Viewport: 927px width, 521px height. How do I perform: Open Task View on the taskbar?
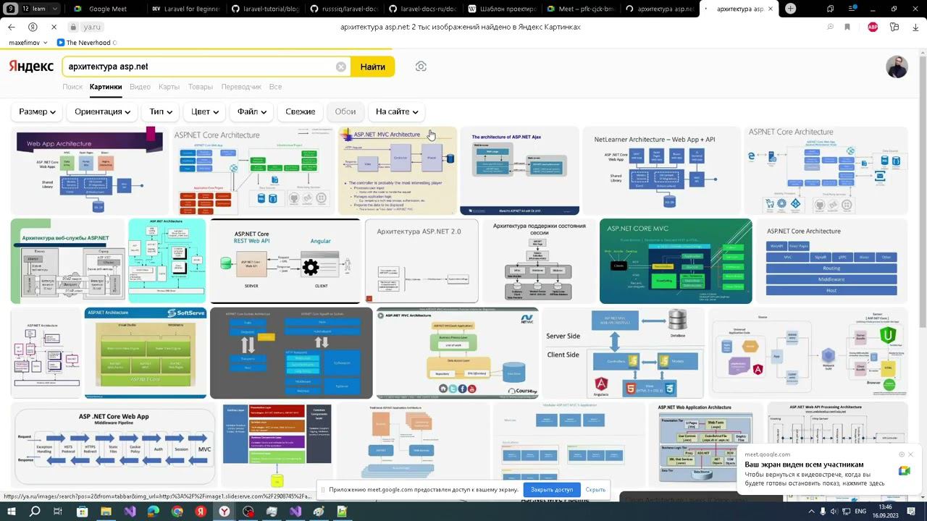(58, 512)
